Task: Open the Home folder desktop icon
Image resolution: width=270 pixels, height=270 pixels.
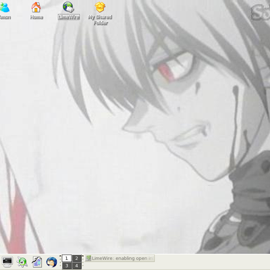Action: coord(36,7)
